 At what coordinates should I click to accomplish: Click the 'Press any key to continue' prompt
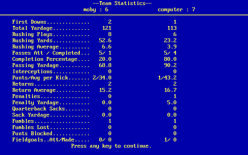tap(111, 146)
